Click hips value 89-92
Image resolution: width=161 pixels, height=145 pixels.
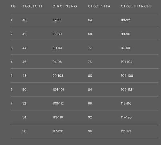tap(125, 20)
